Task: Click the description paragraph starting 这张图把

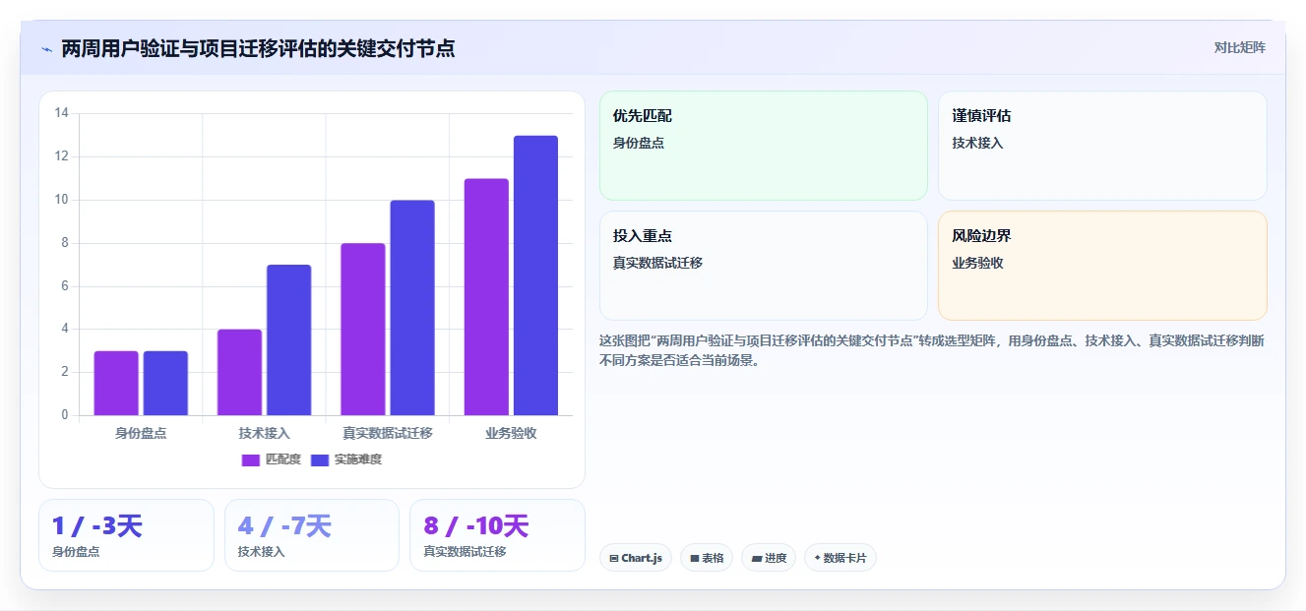Action: (x=932, y=350)
